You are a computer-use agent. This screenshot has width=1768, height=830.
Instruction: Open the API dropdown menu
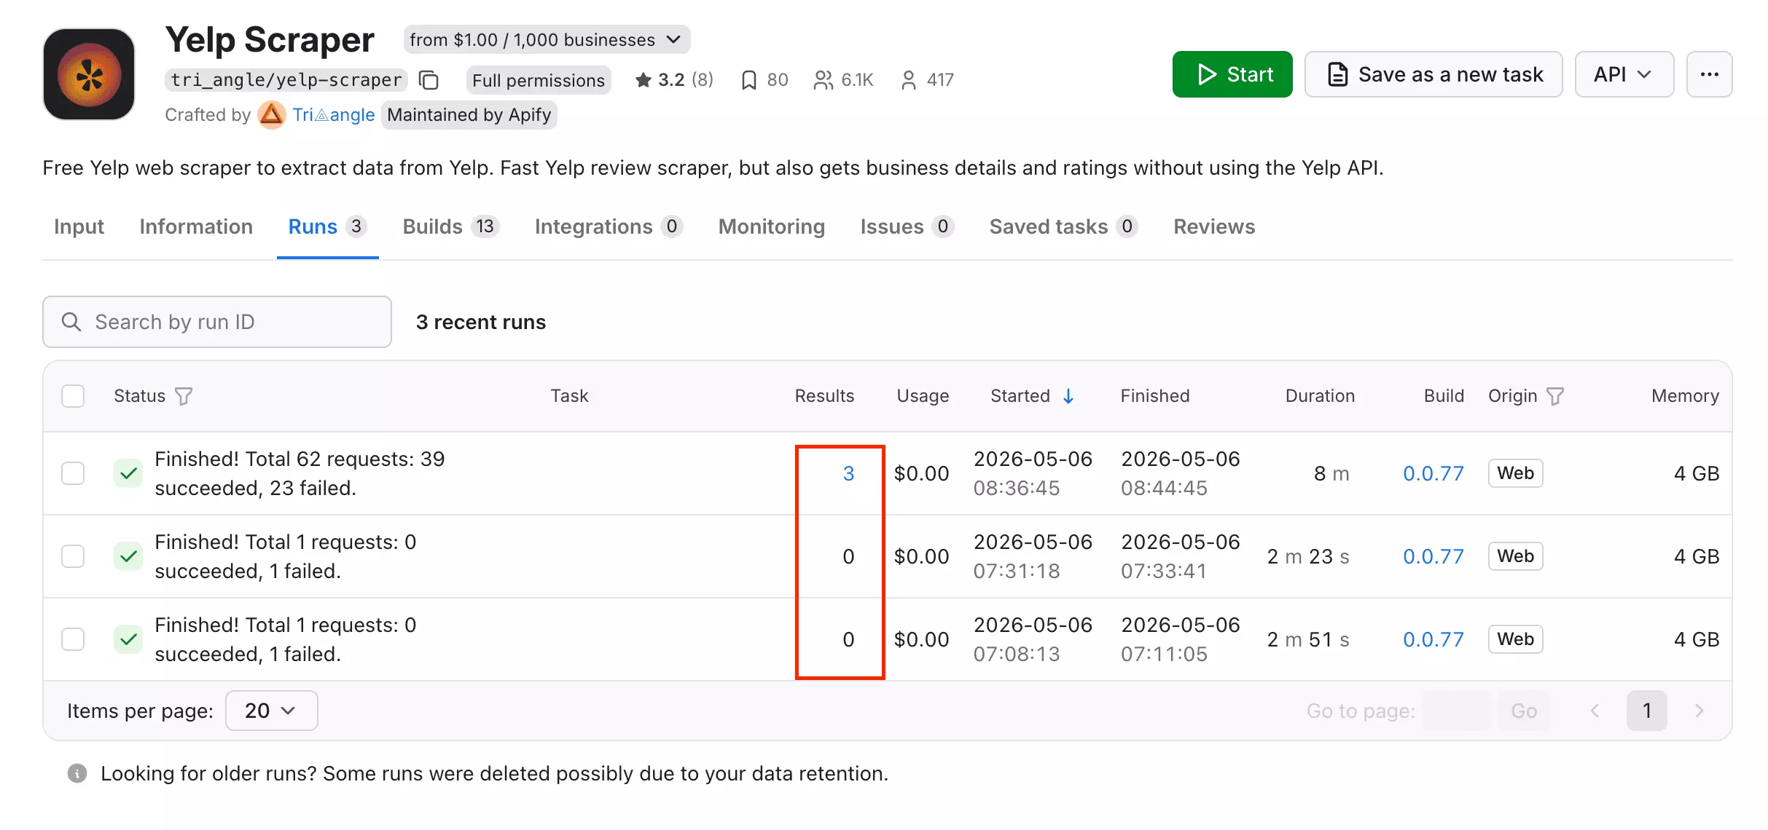click(x=1624, y=74)
